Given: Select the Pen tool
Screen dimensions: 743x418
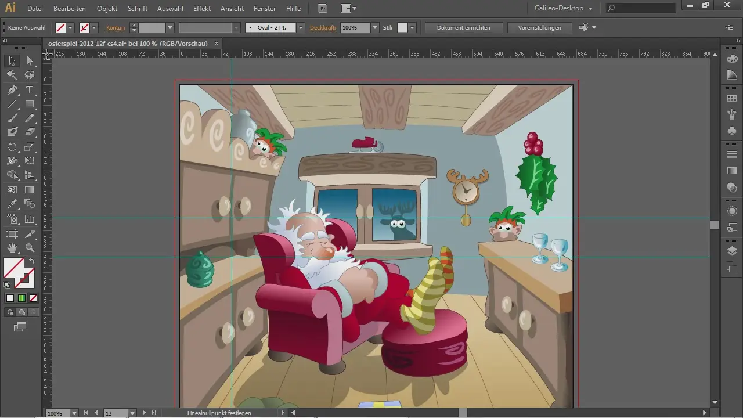Looking at the screenshot, I should click(x=12, y=90).
